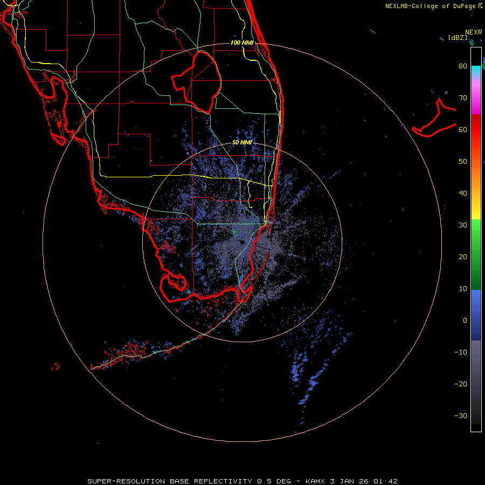The image size is (485, 485).
Task: Click the [dBZ] color scale unit label
Action: 458,38
